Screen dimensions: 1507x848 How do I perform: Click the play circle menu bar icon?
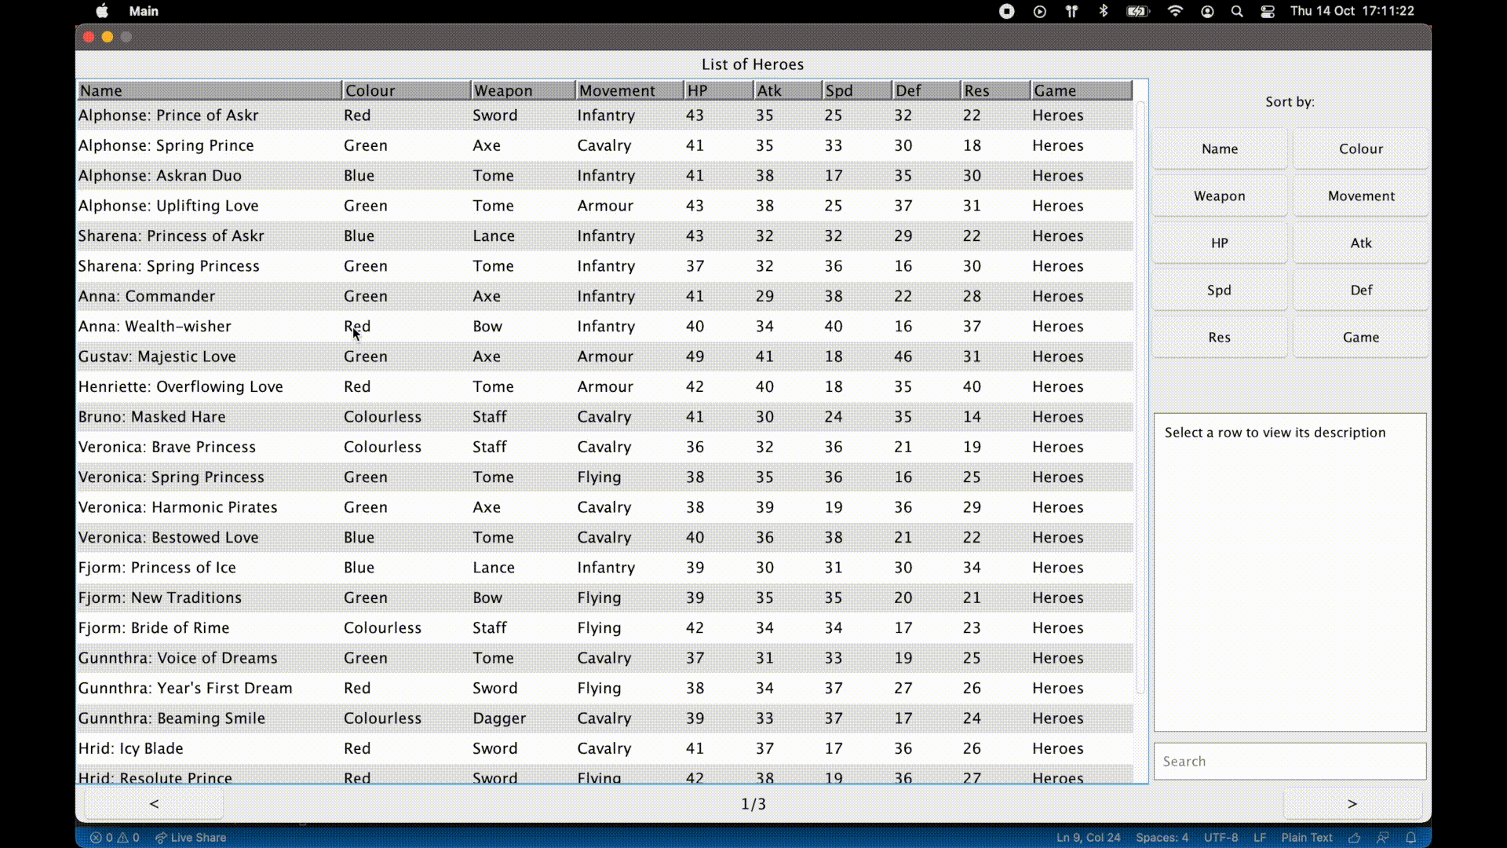[1040, 11]
